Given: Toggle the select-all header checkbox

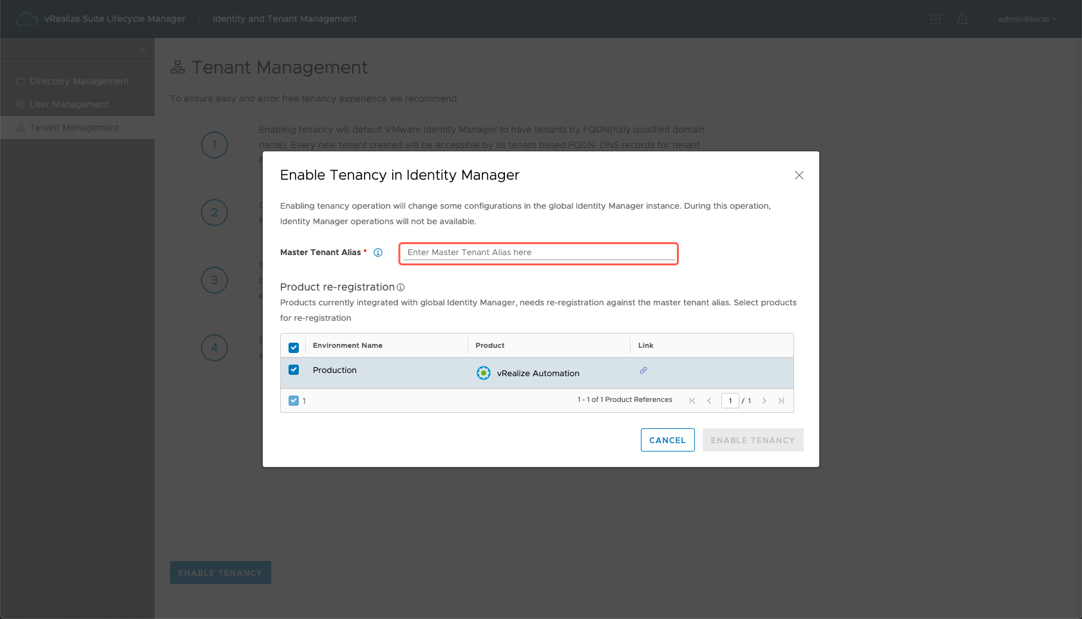Looking at the screenshot, I should tap(294, 347).
